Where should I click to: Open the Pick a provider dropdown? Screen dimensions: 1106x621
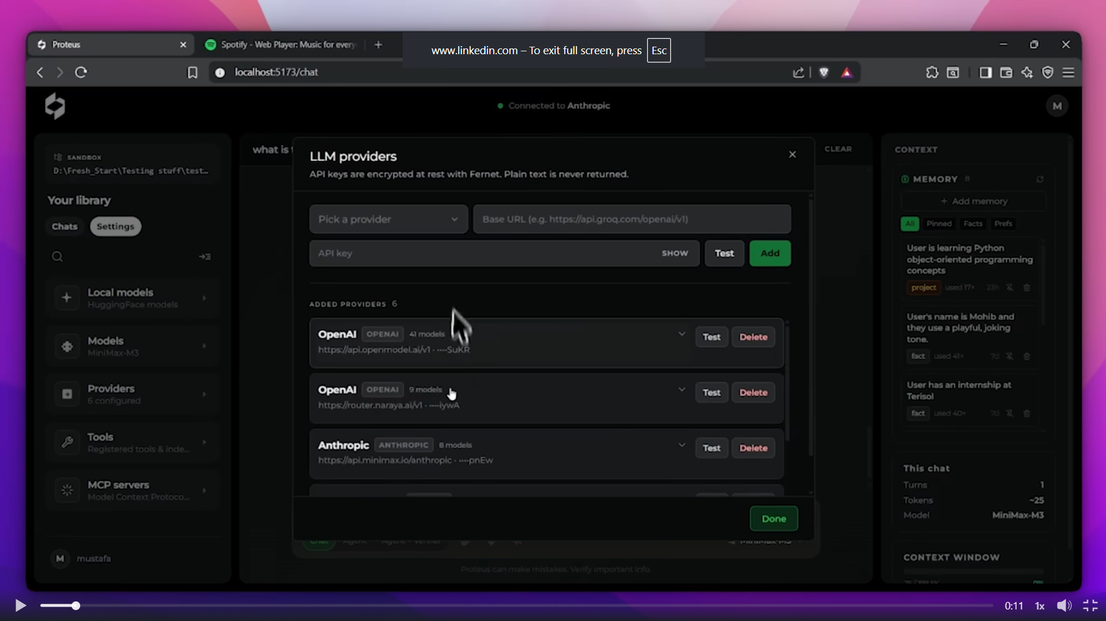[x=388, y=219]
